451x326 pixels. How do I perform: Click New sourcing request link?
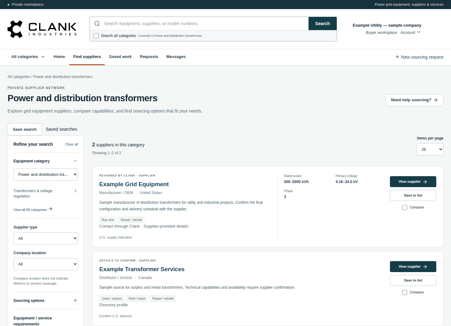[x=419, y=57]
